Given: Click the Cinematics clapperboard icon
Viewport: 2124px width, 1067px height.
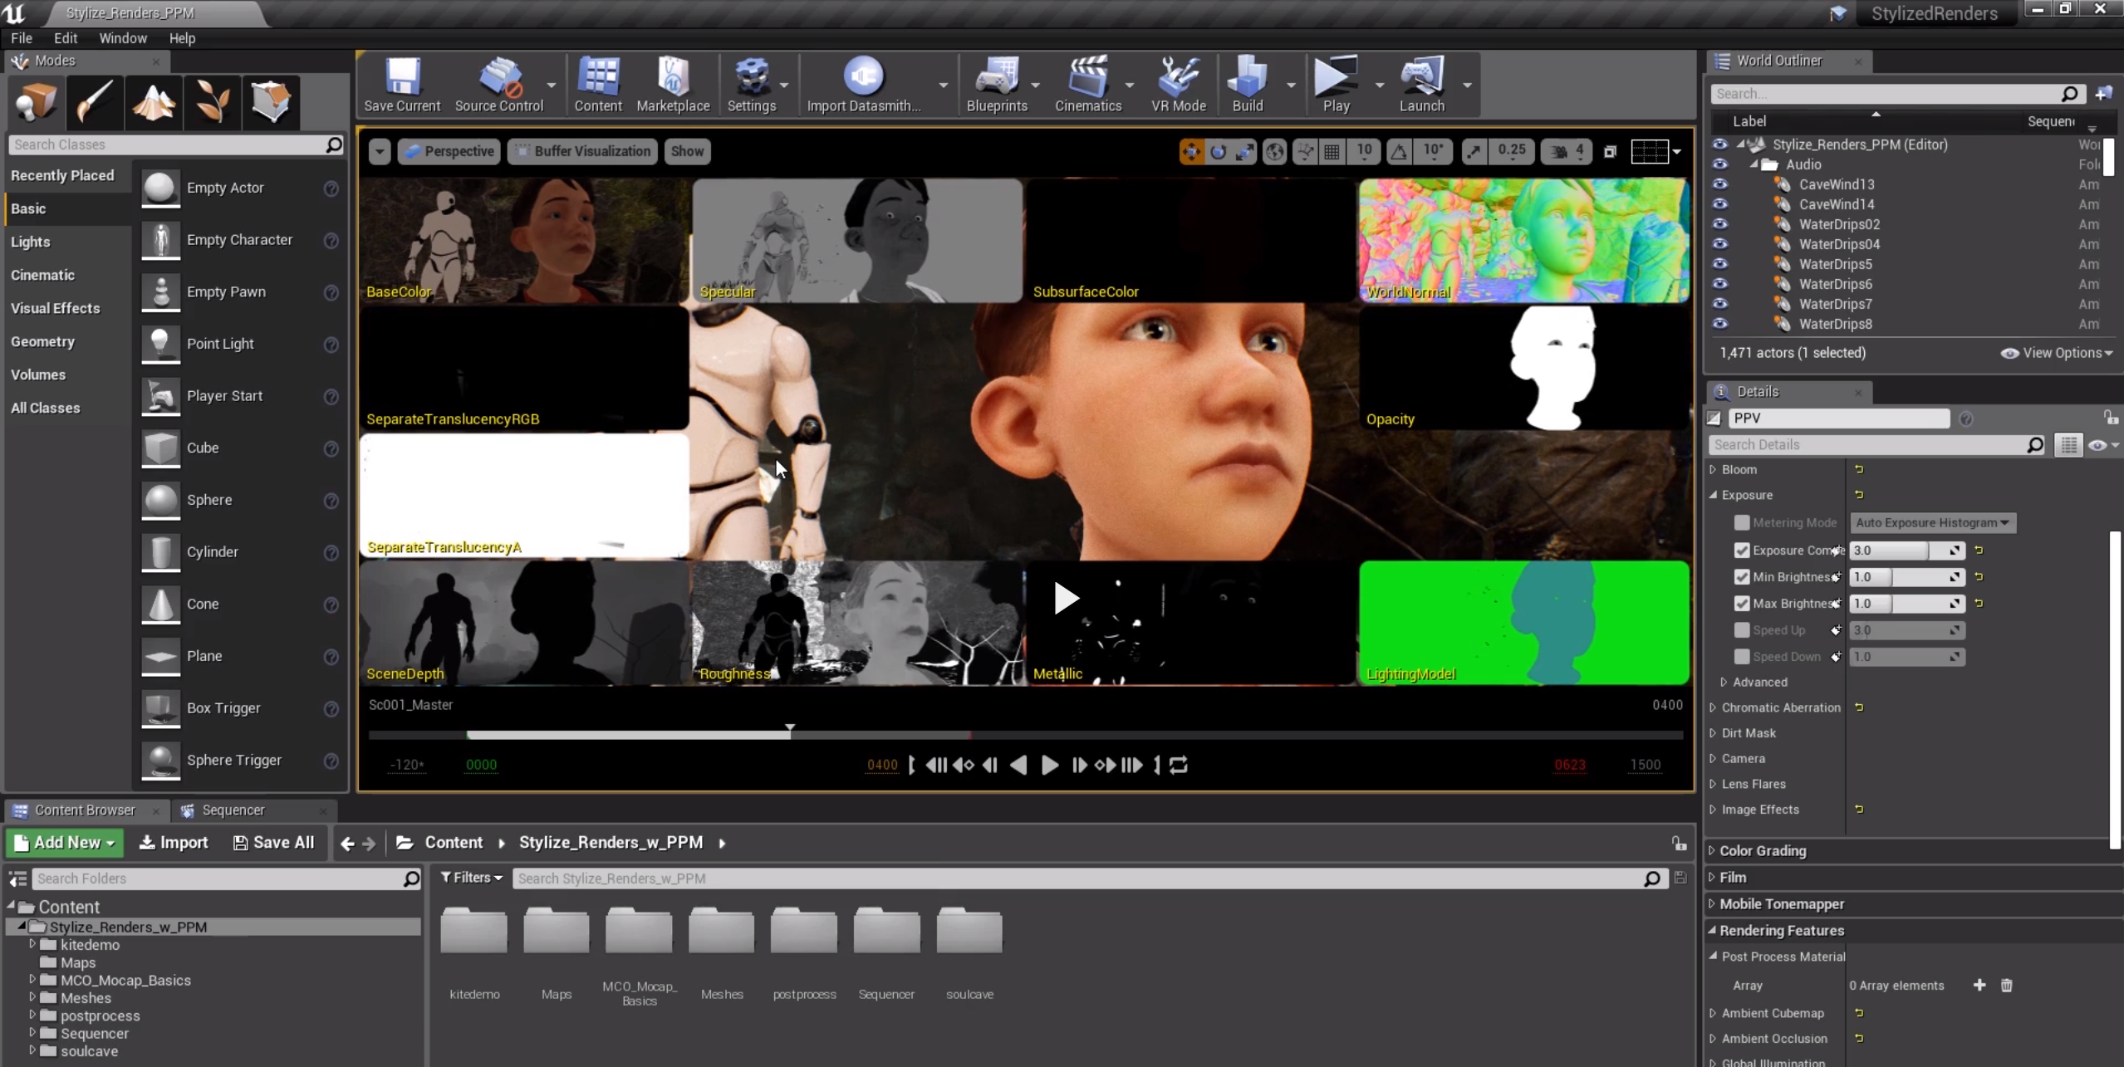Looking at the screenshot, I should [1087, 77].
